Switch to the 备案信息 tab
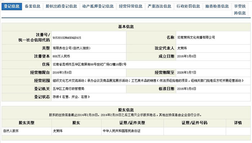The height and width of the screenshot is (143, 252). coord(33,6)
